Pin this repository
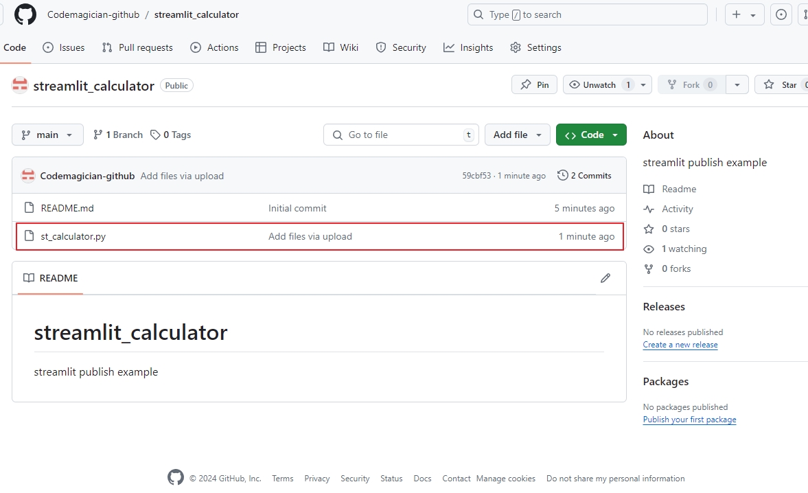This screenshot has width=808, height=493. click(534, 84)
